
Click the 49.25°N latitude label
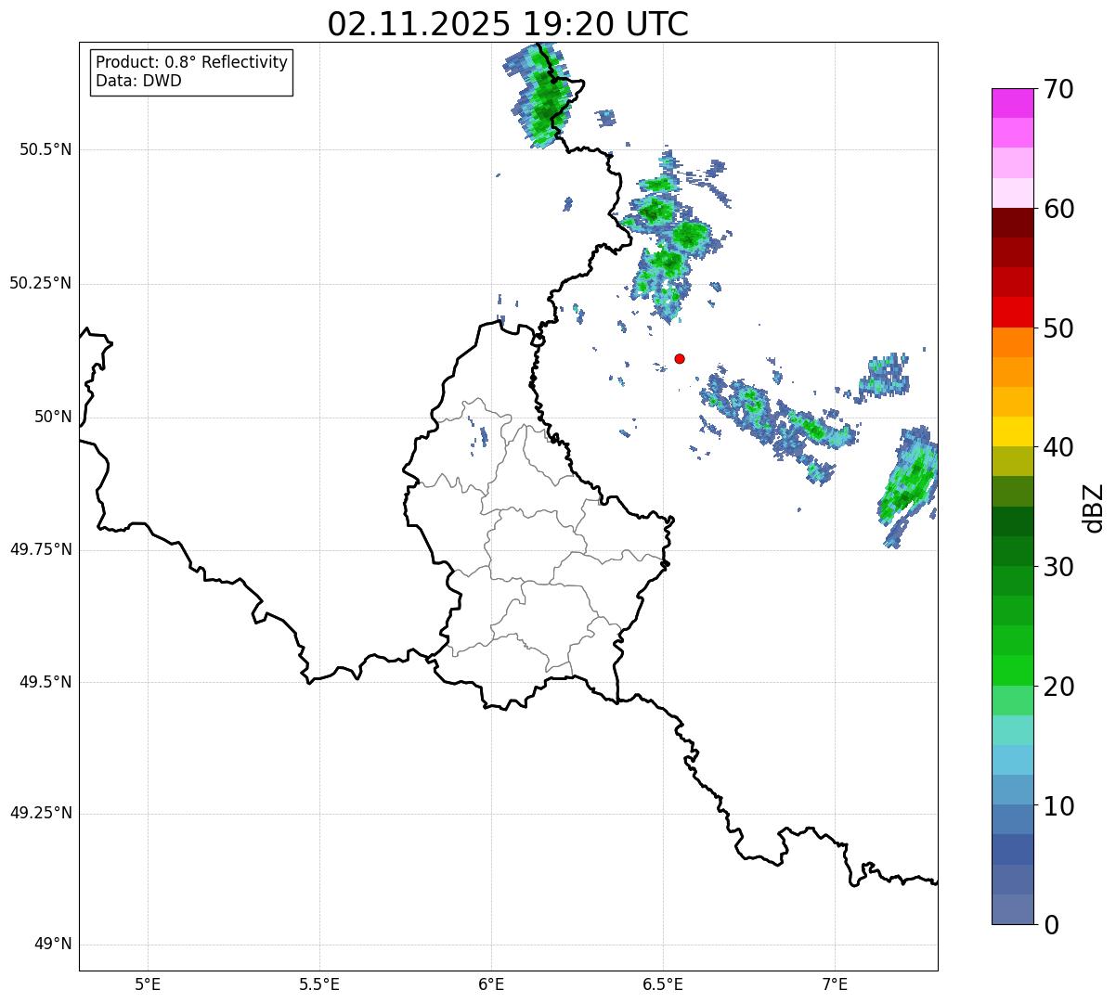click(41, 814)
